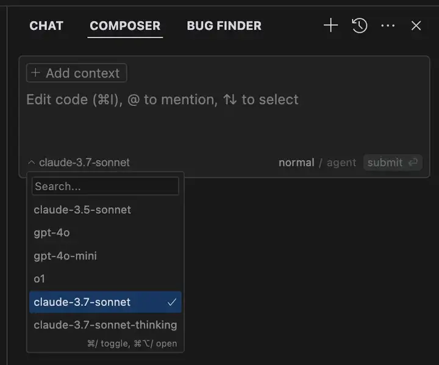Click the Add context button
The height and width of the screenshot is (365, 439).
coord(76,73)
